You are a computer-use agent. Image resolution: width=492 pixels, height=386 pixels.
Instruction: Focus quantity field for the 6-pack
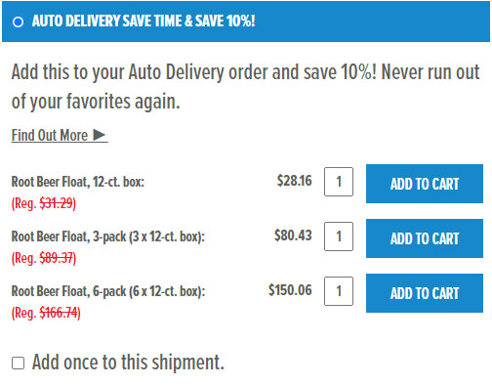click(x=339, y=291)
